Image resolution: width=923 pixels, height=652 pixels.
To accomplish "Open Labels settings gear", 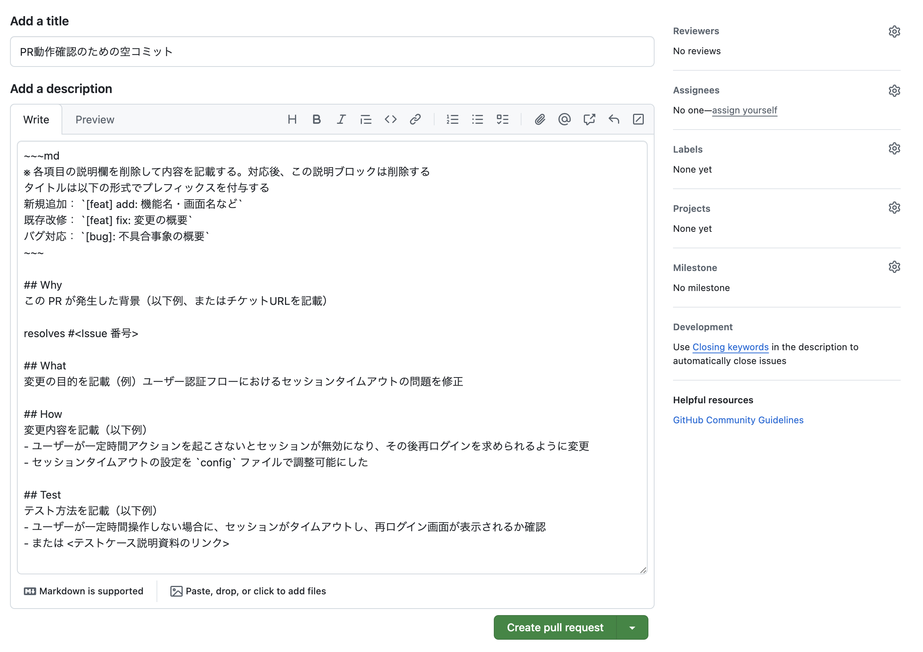I will tap(895, 148).
